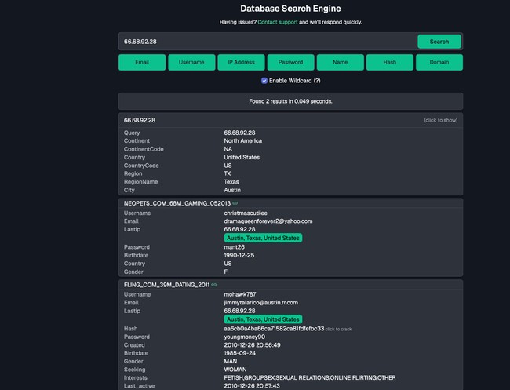Click the FLING Lastip value 66.68.92.28
The width and height of the screenshot is (510, 390).
[239, 311]
